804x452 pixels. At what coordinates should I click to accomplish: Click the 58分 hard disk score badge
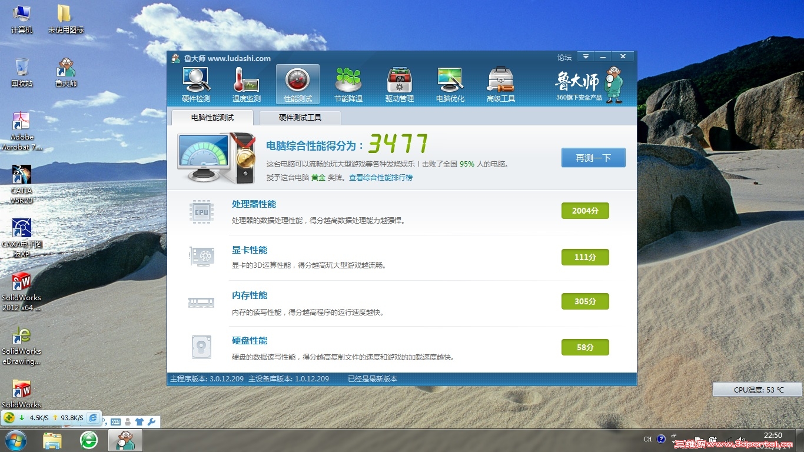[x=585, y=347]
